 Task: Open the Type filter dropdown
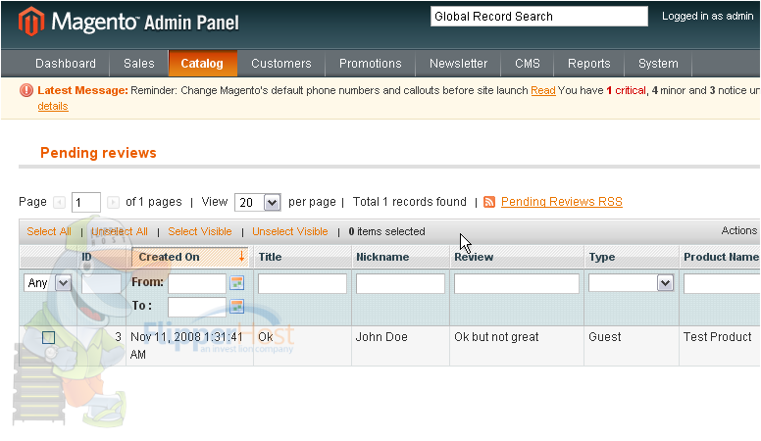click(631, 283)
